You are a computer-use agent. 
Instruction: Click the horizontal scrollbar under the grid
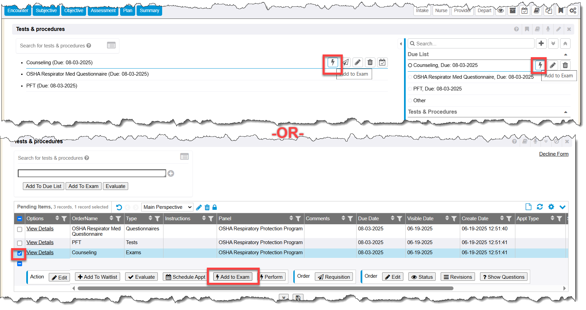coord(265,288)
